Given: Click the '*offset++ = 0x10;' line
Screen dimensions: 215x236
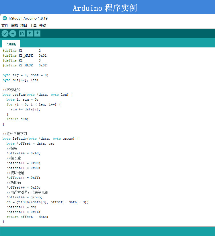Looking at the screenshot, I should pos(24,187).
